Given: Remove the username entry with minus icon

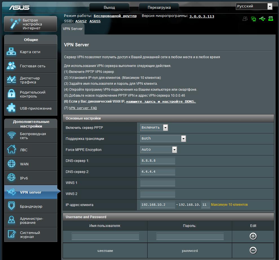Looking at the screenshot, I should [x=253, y=250].
